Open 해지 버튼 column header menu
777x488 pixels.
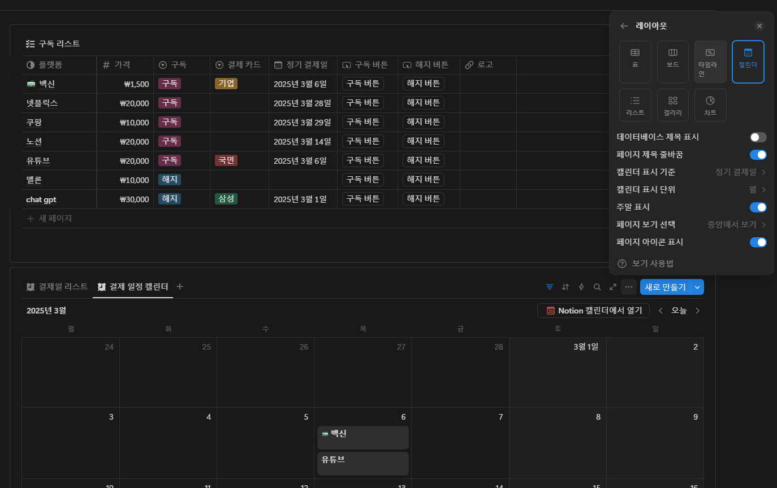pyautogui.click(x=429, y=65)
